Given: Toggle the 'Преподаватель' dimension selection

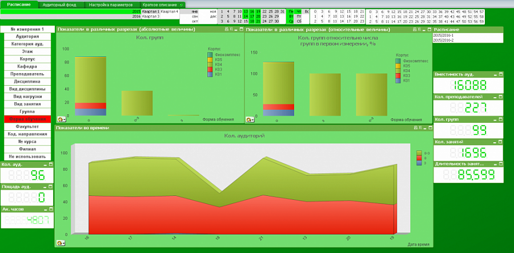Looking at the screenshot, I should [27, 74].
